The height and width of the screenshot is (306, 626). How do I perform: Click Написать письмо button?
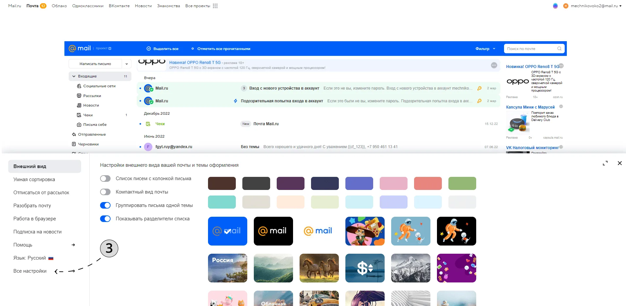[x=95, y=64]
